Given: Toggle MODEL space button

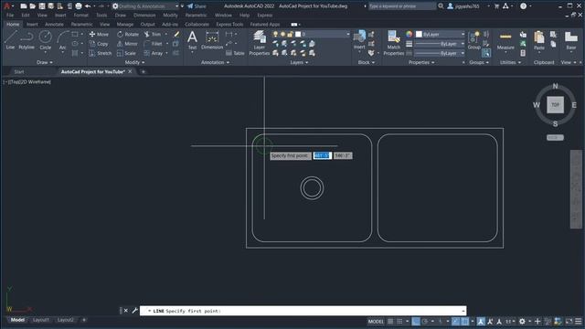Looking at the screenshot, I should [376, 321].
